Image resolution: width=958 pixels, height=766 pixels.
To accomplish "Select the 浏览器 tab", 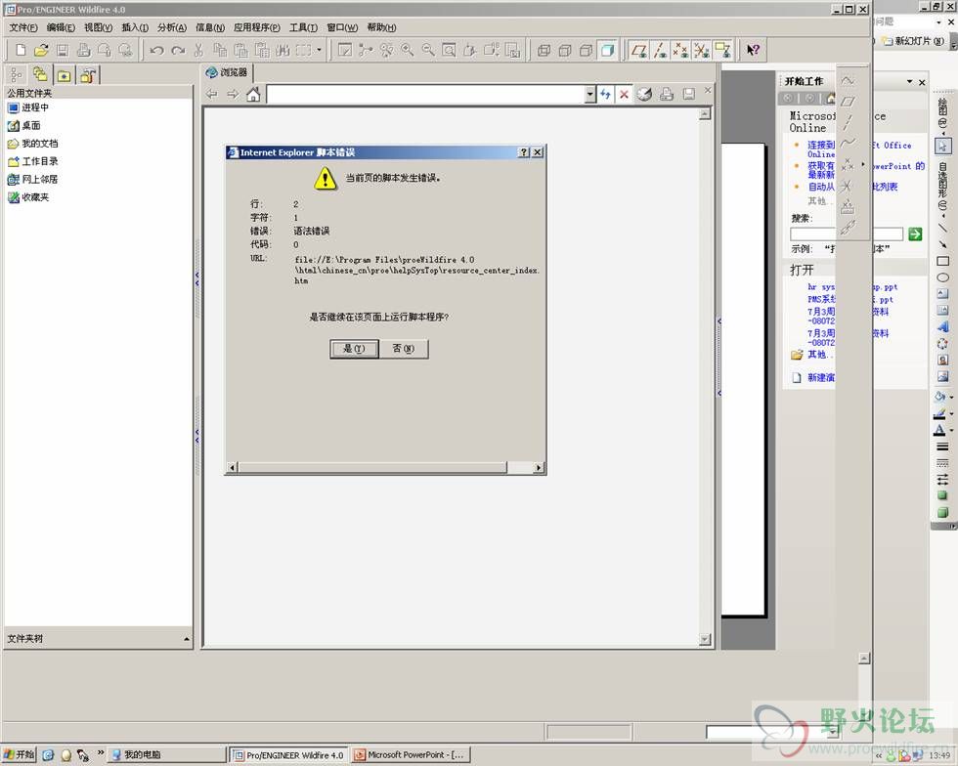I will click(x=227, y=72).
